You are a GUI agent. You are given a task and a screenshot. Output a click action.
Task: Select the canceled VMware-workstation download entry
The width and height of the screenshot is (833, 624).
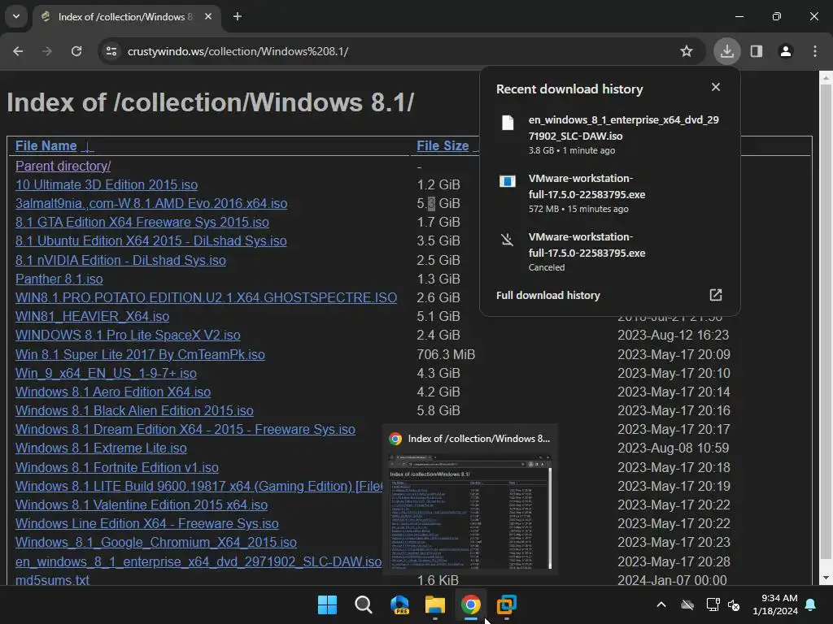coord(610,252)
